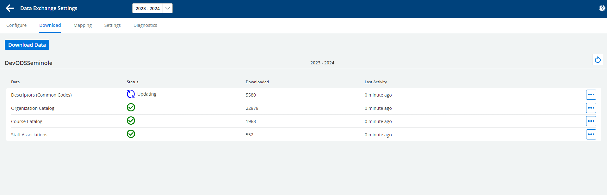Open more options for Course Catalog row
The height and width of the screenshot is (195, 607).
pos(591,121)
